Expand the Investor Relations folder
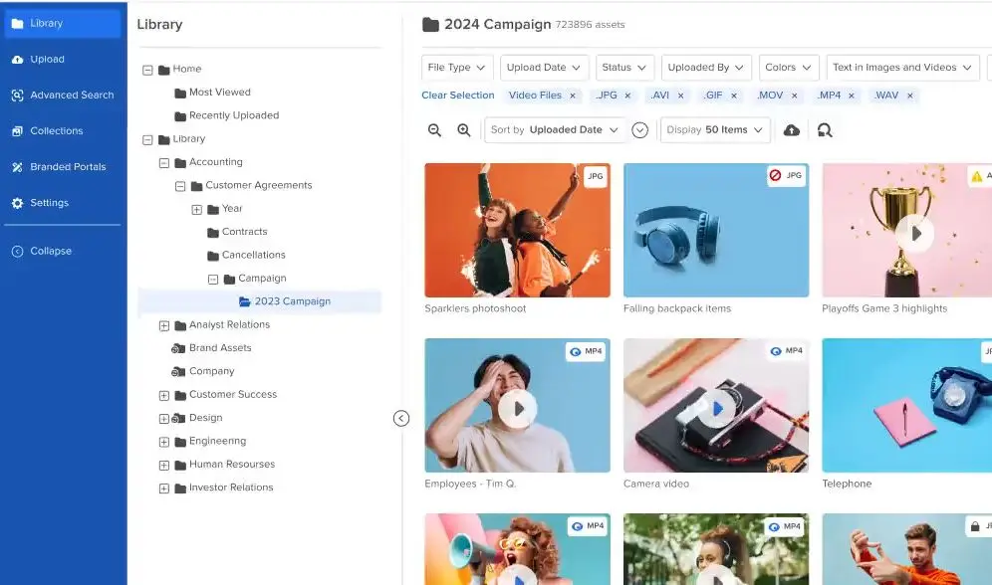The height and width of the screenshot is (585, 992). (164, 488)
